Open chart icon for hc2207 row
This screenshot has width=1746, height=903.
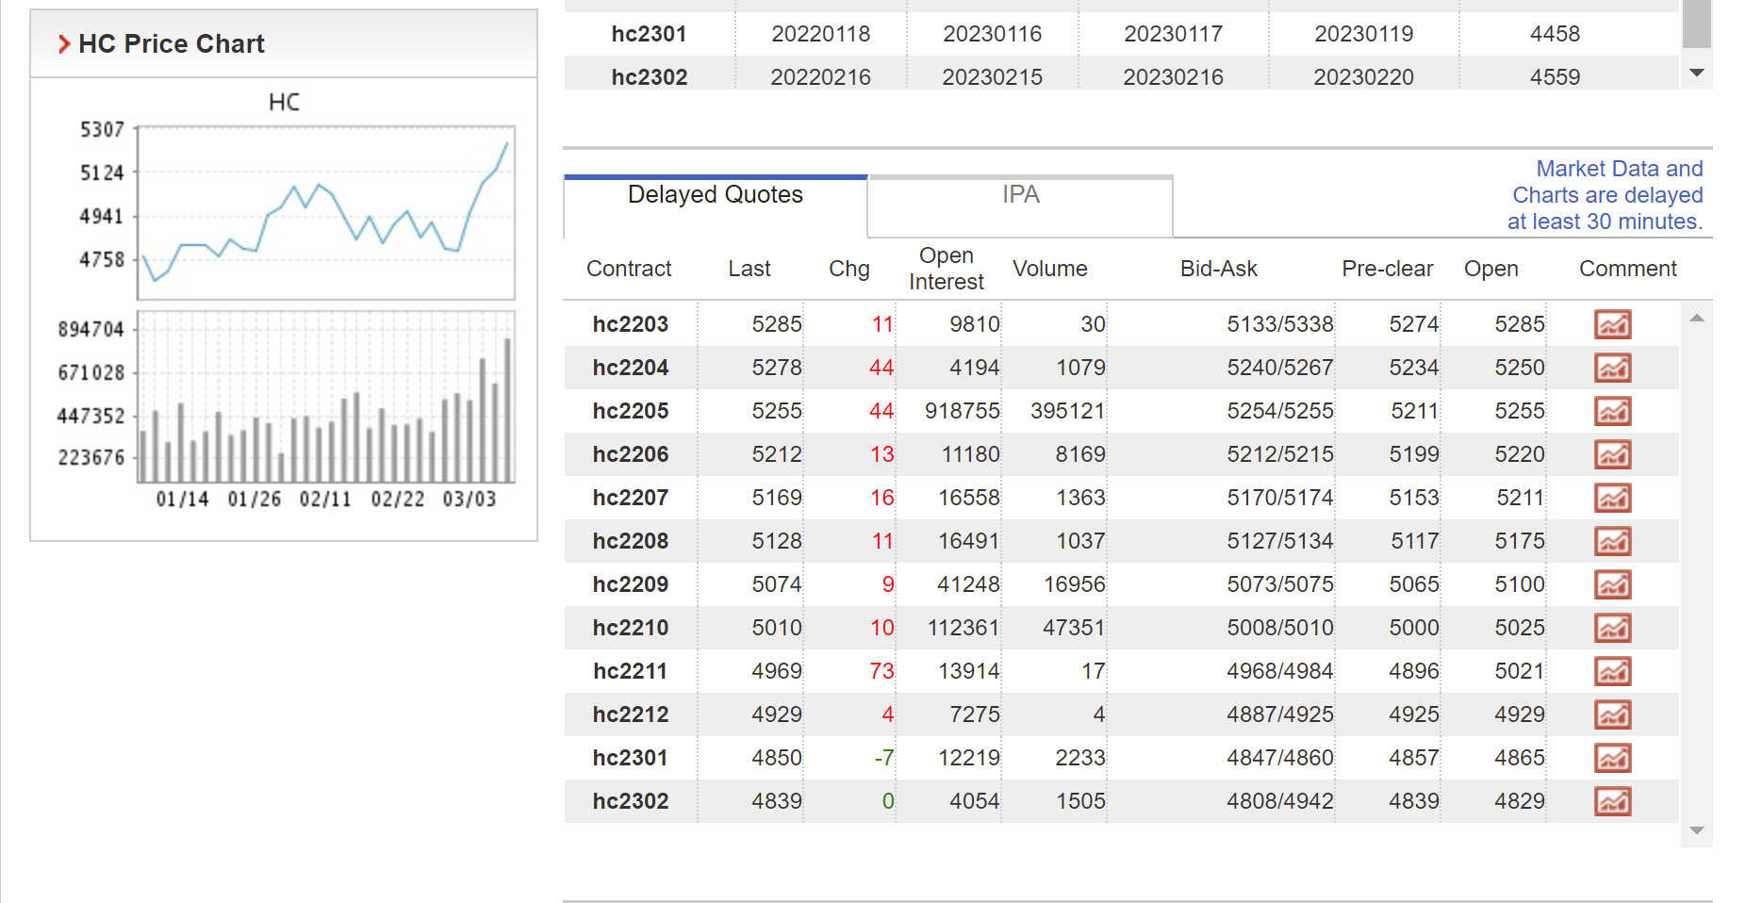1612,498
